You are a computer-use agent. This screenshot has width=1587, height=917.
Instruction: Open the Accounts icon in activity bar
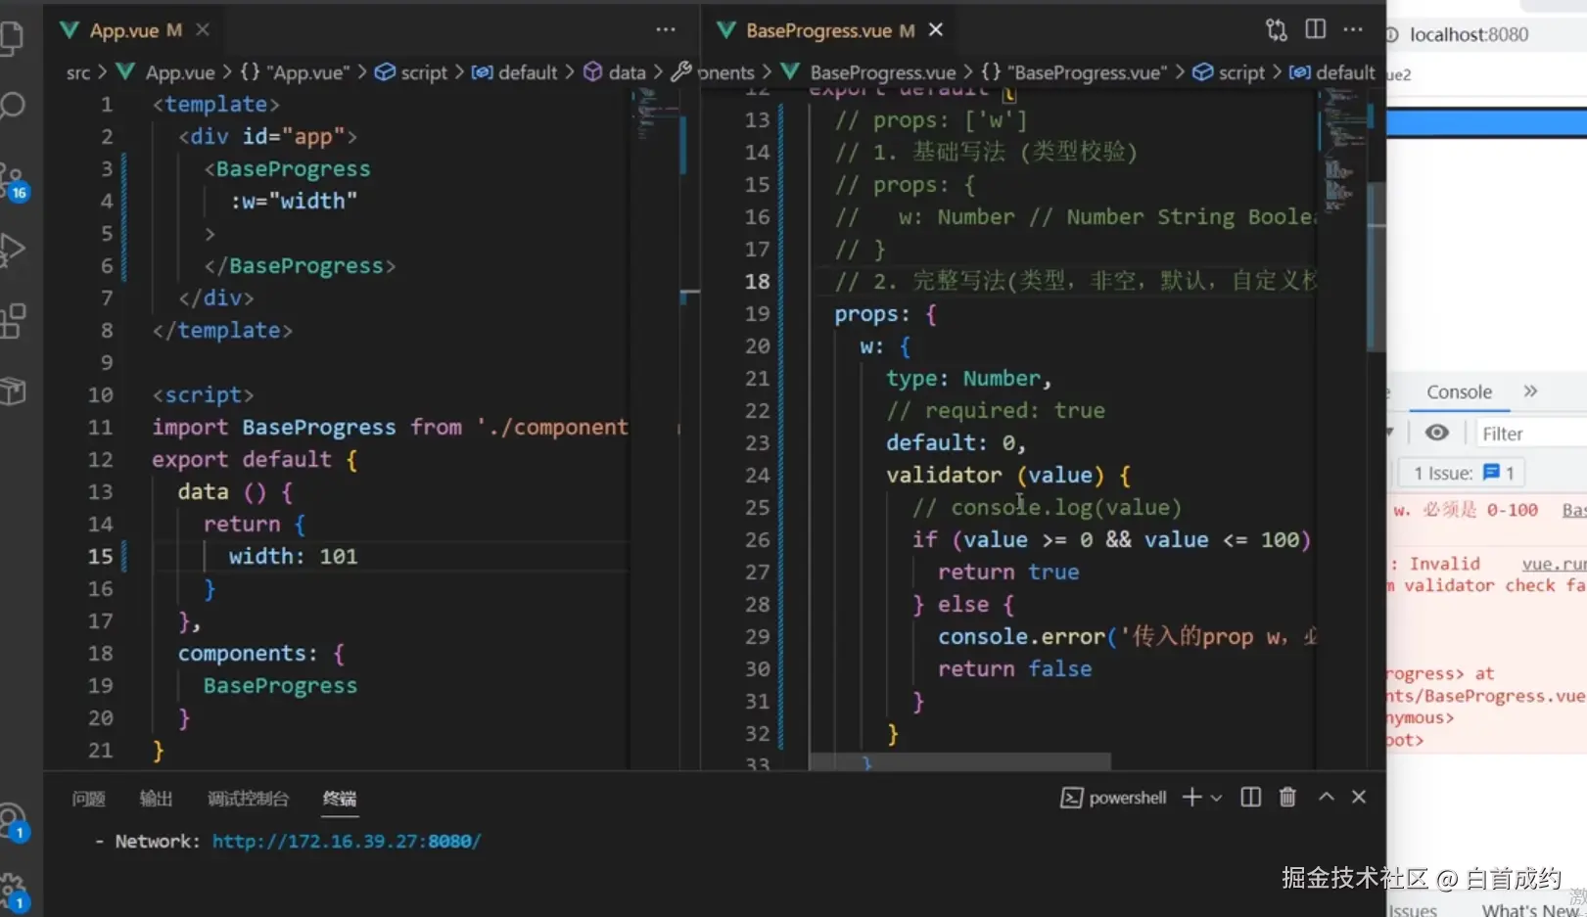pyautogui.click(x=12, y=822)
